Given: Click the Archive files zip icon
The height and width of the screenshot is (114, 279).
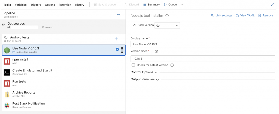Looking at the screenshot, I should (7, 94).
